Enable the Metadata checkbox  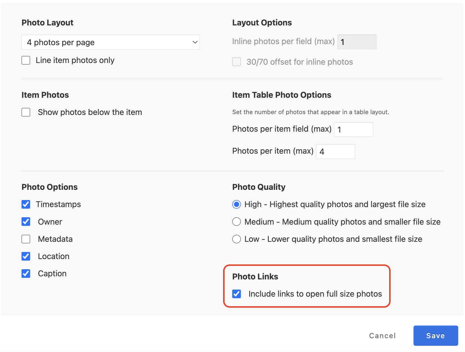26,239
